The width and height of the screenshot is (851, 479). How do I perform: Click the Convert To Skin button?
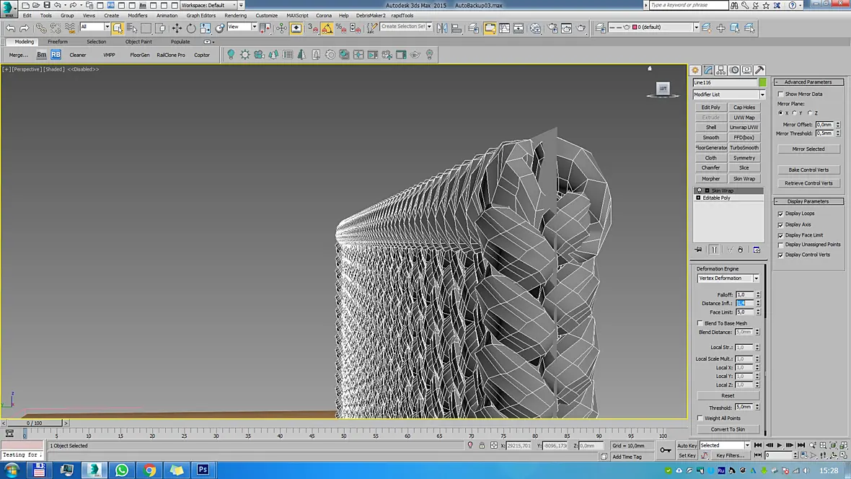(x=728, y=429)
